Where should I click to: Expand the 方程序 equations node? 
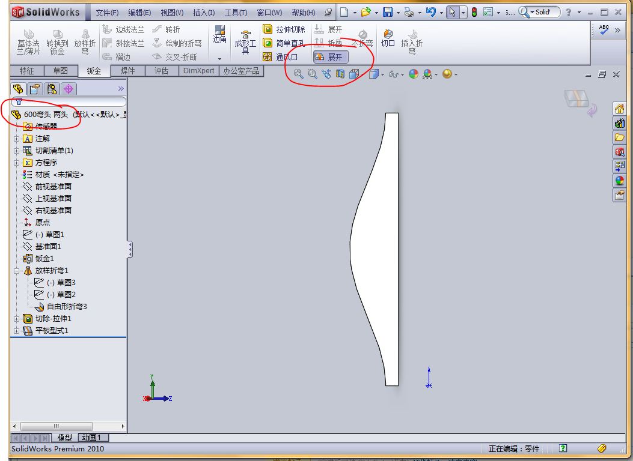click(17, 163)
